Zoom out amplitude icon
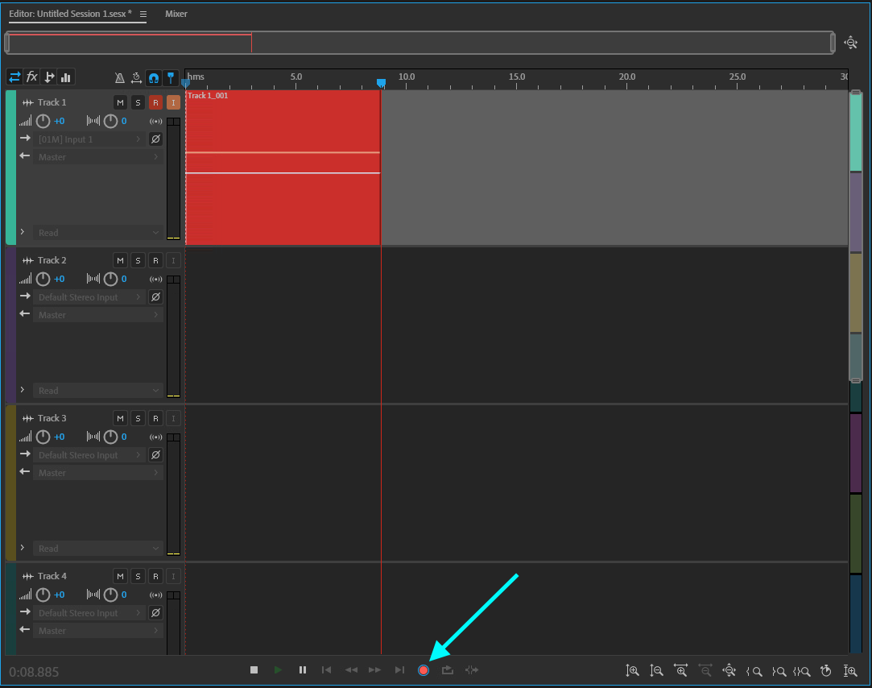The width and height of the screenshot is (872, 688). pos(657,671)
